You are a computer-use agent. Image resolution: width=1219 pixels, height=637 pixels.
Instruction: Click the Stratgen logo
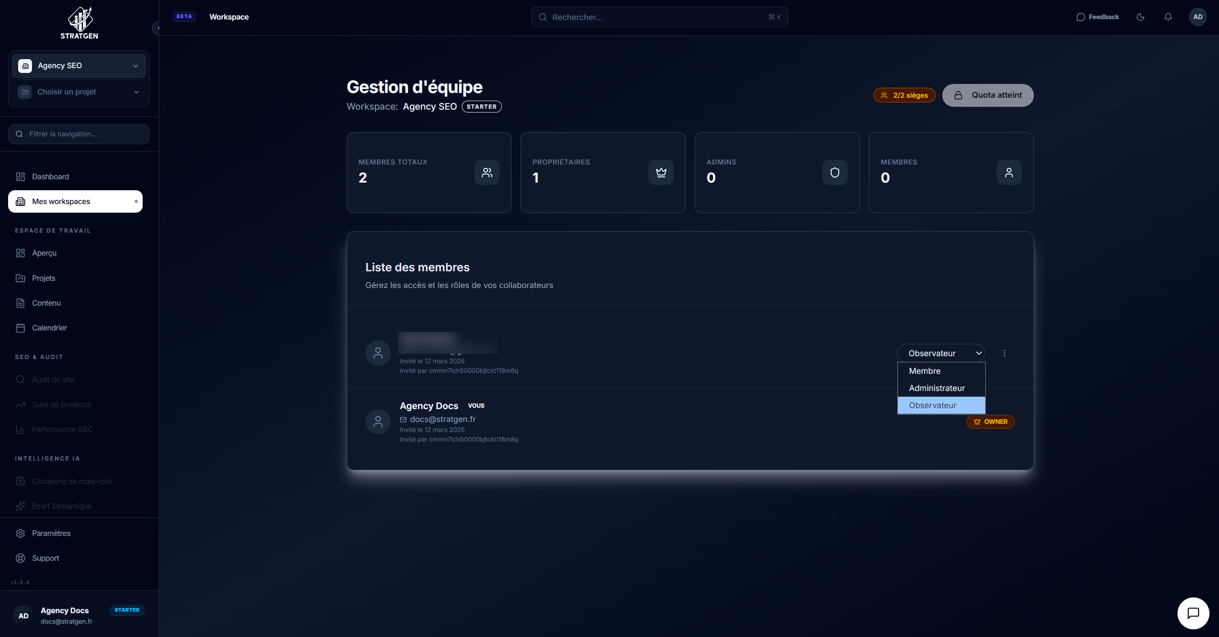tap(79, 23)
